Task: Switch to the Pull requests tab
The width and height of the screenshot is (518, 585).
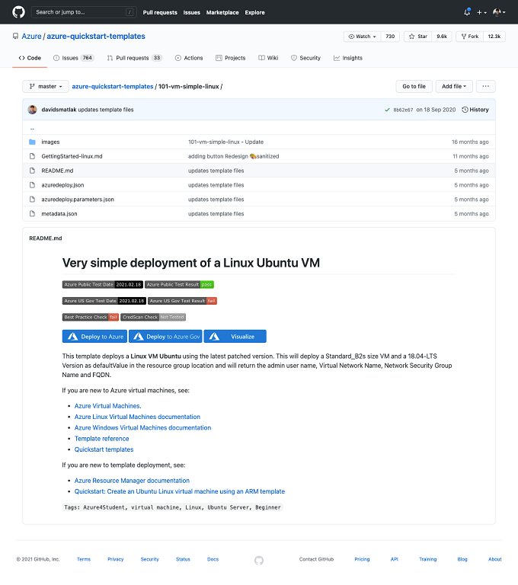Action: click(x=134, y=58)
